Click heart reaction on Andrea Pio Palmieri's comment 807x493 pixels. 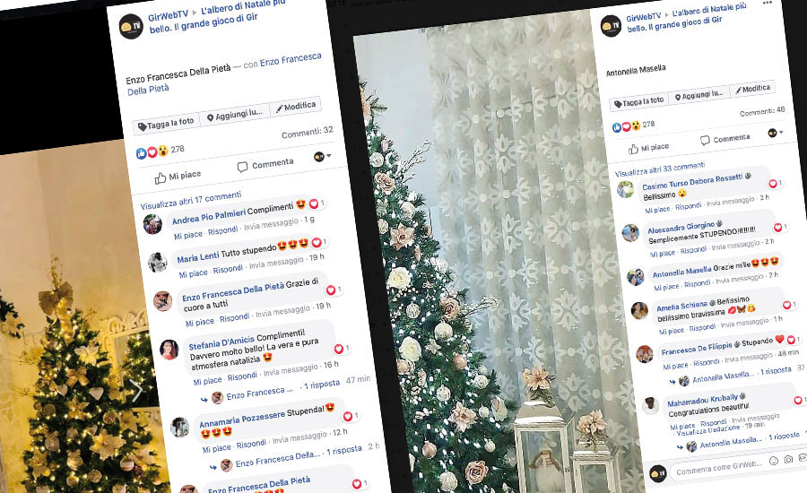click(x=314, y=203)
